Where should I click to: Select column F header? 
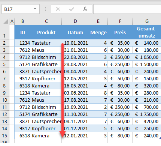pyautogui.click(x=120, y=21)
